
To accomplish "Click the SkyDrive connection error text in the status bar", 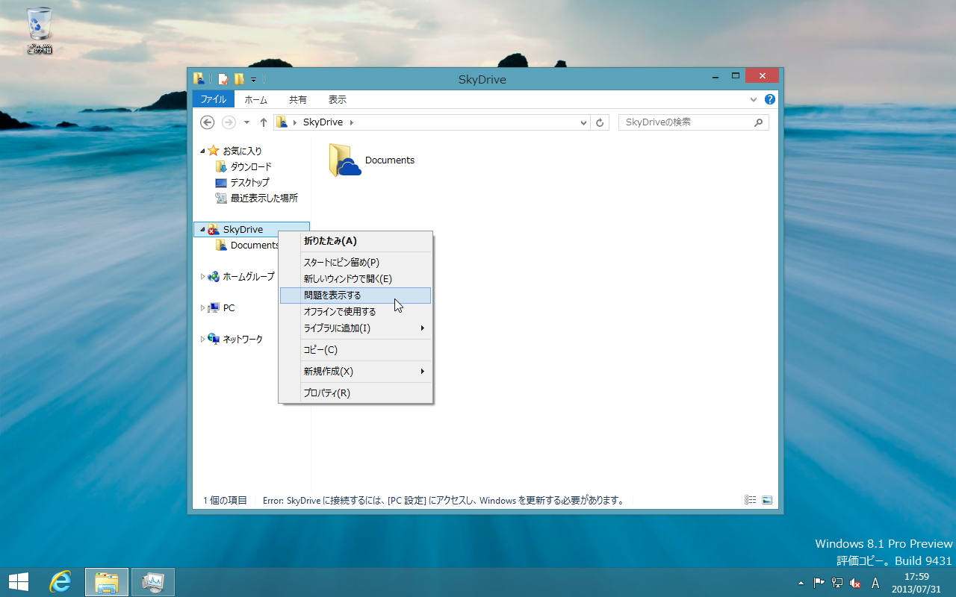I will 444,501.
